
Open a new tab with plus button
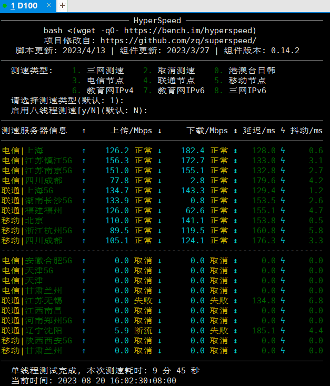[63, 5]
